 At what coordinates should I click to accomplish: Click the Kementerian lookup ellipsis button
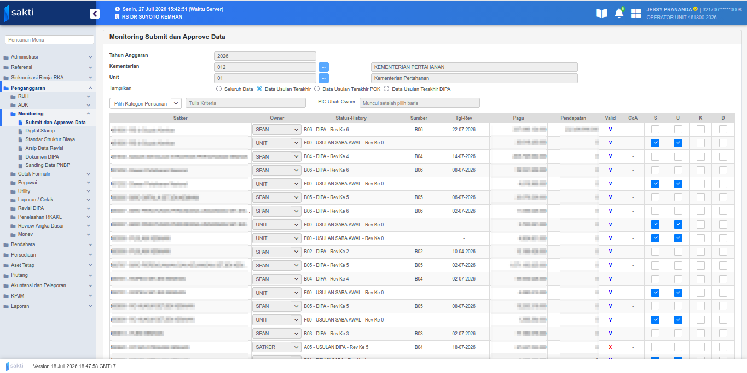click(324, 67)
